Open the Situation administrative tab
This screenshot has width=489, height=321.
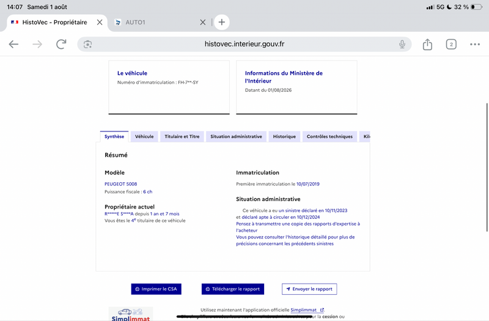236,136
